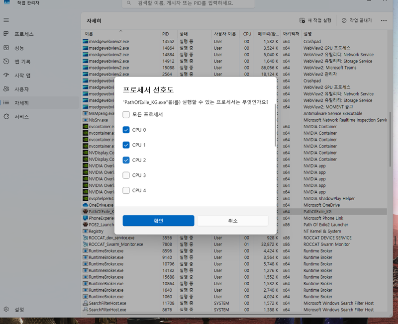
Task: Check the CPU 4 checkbox
Action: coord(126,190)
